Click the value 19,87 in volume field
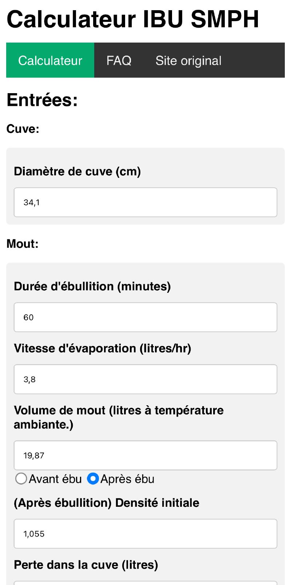This screenshot has width=291, height=585. pos(34,455)
